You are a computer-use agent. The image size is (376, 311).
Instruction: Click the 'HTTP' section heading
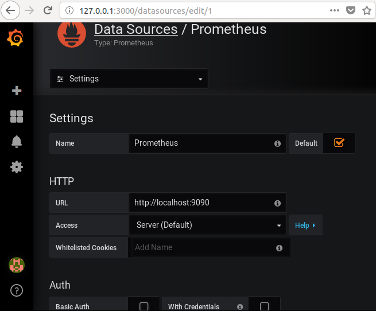coord(61,181)
